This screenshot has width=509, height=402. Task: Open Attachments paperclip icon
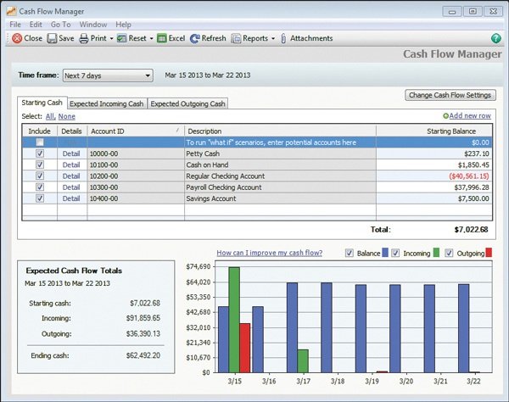(x=284, y=38)
